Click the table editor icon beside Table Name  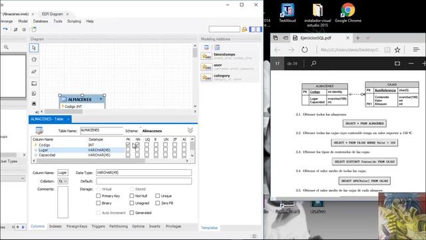39,131
